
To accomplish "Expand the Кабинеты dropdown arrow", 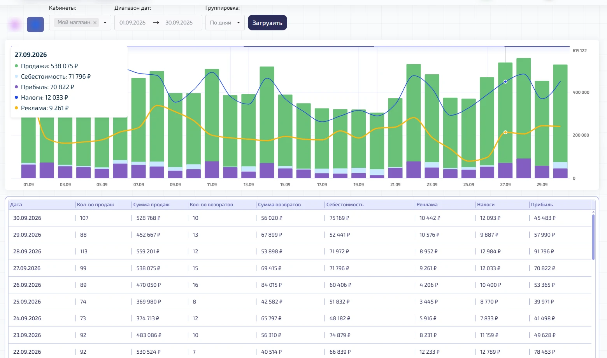I will (x=105, y=23).
